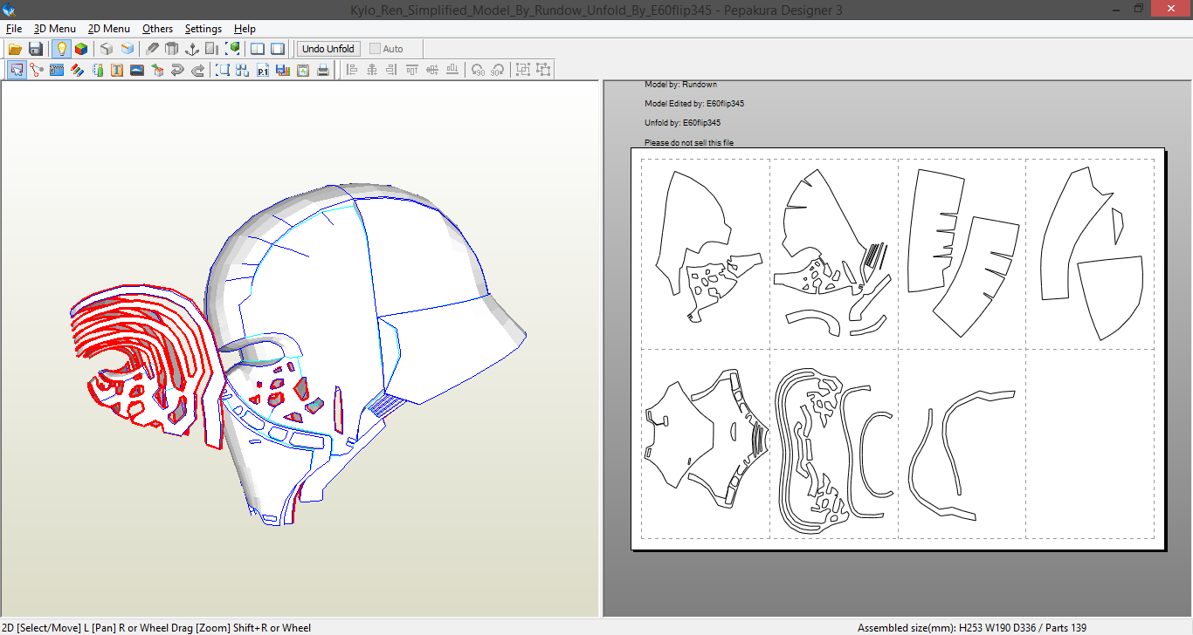This screenshot has height=635, width=1193.
Task: Switch to the single-pane layout icon
Action: [278, 49]
